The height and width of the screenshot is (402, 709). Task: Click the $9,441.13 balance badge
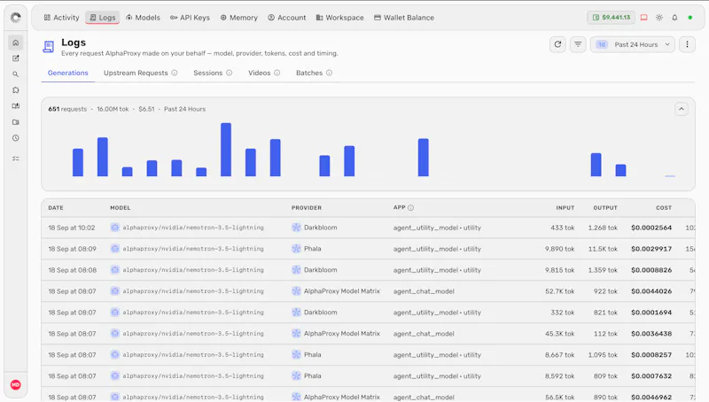(611, 18)
